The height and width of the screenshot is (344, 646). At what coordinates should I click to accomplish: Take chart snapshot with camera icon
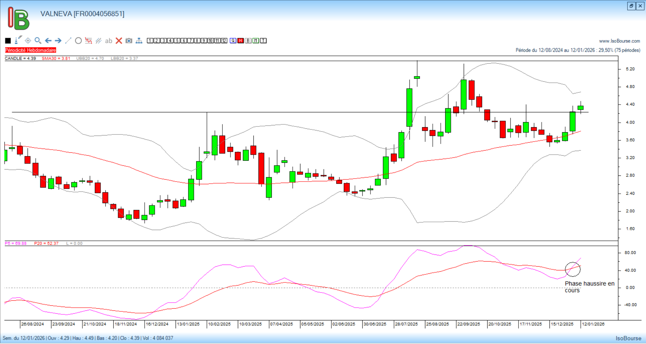pyautogui.click(x=129, y=41)
